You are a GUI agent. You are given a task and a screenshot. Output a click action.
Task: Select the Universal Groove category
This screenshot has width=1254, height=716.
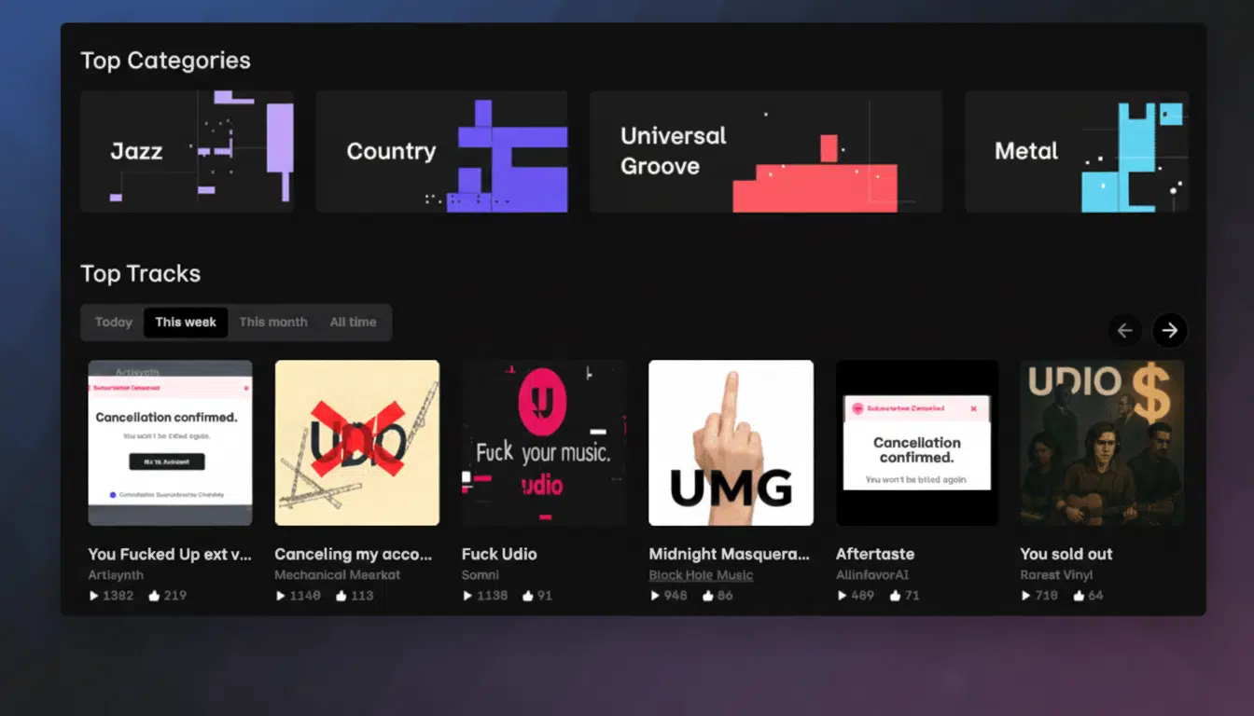pos(765,151)
